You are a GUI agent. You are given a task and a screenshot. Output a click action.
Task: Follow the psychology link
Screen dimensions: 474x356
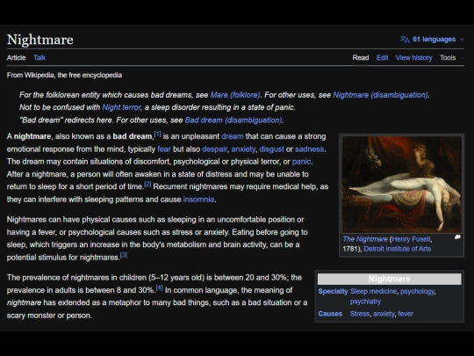tap(417, 292)
